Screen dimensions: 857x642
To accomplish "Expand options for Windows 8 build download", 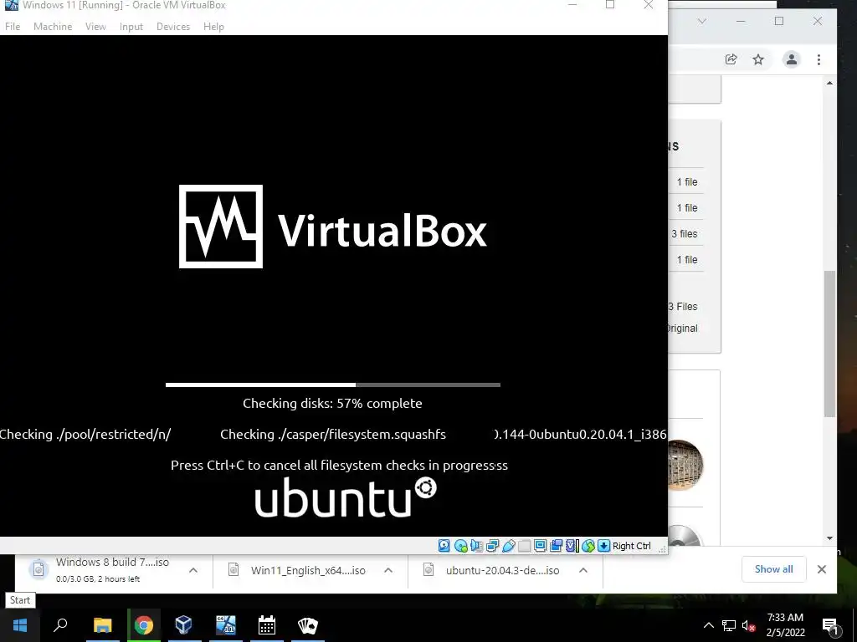I will pos(193,570).
